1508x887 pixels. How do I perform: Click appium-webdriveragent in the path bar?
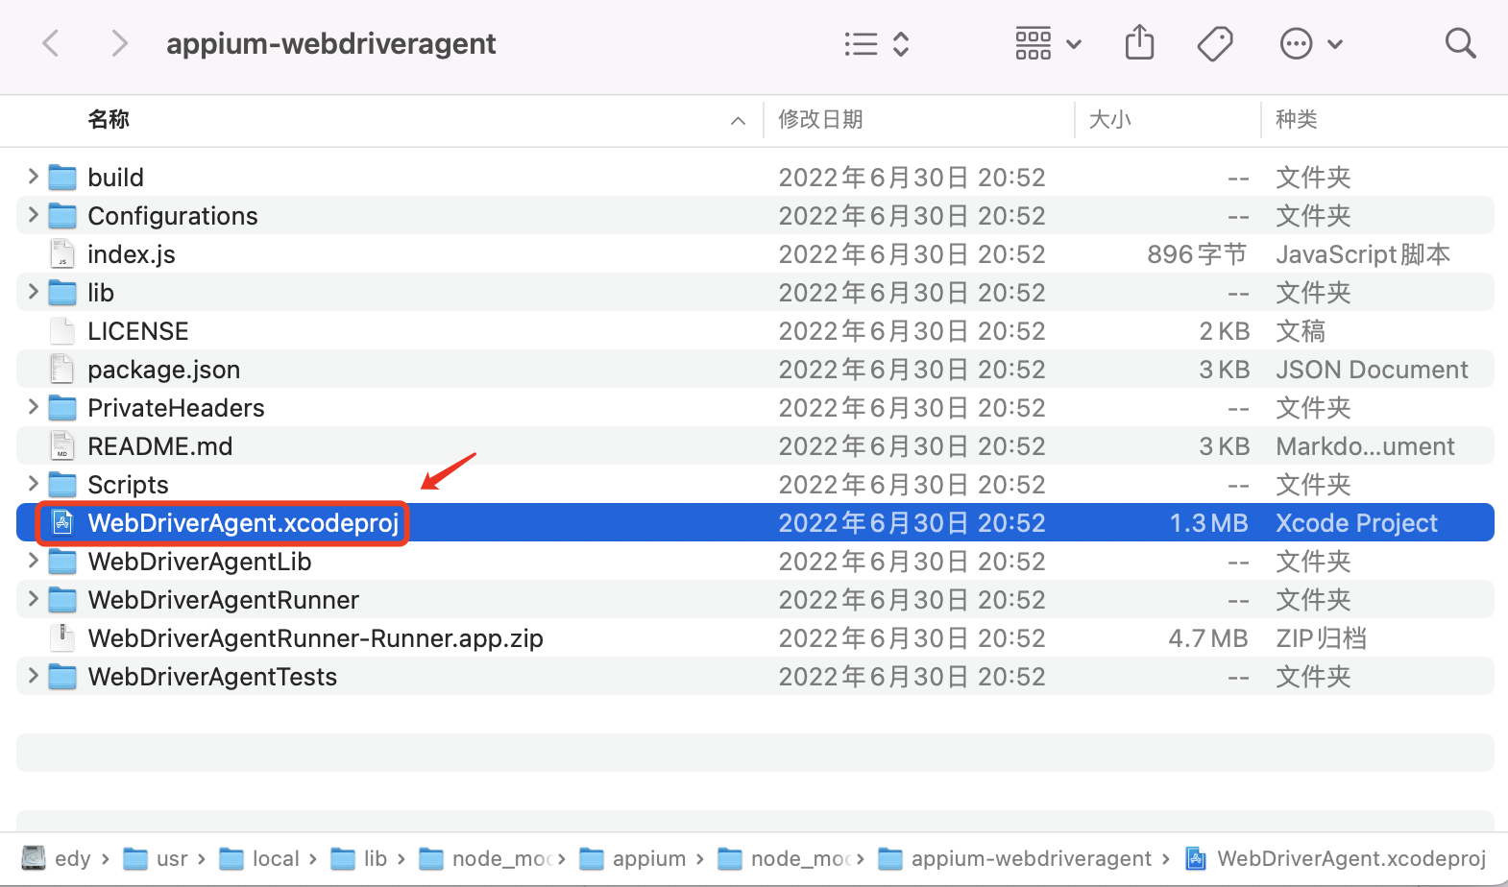[1015, 858]
